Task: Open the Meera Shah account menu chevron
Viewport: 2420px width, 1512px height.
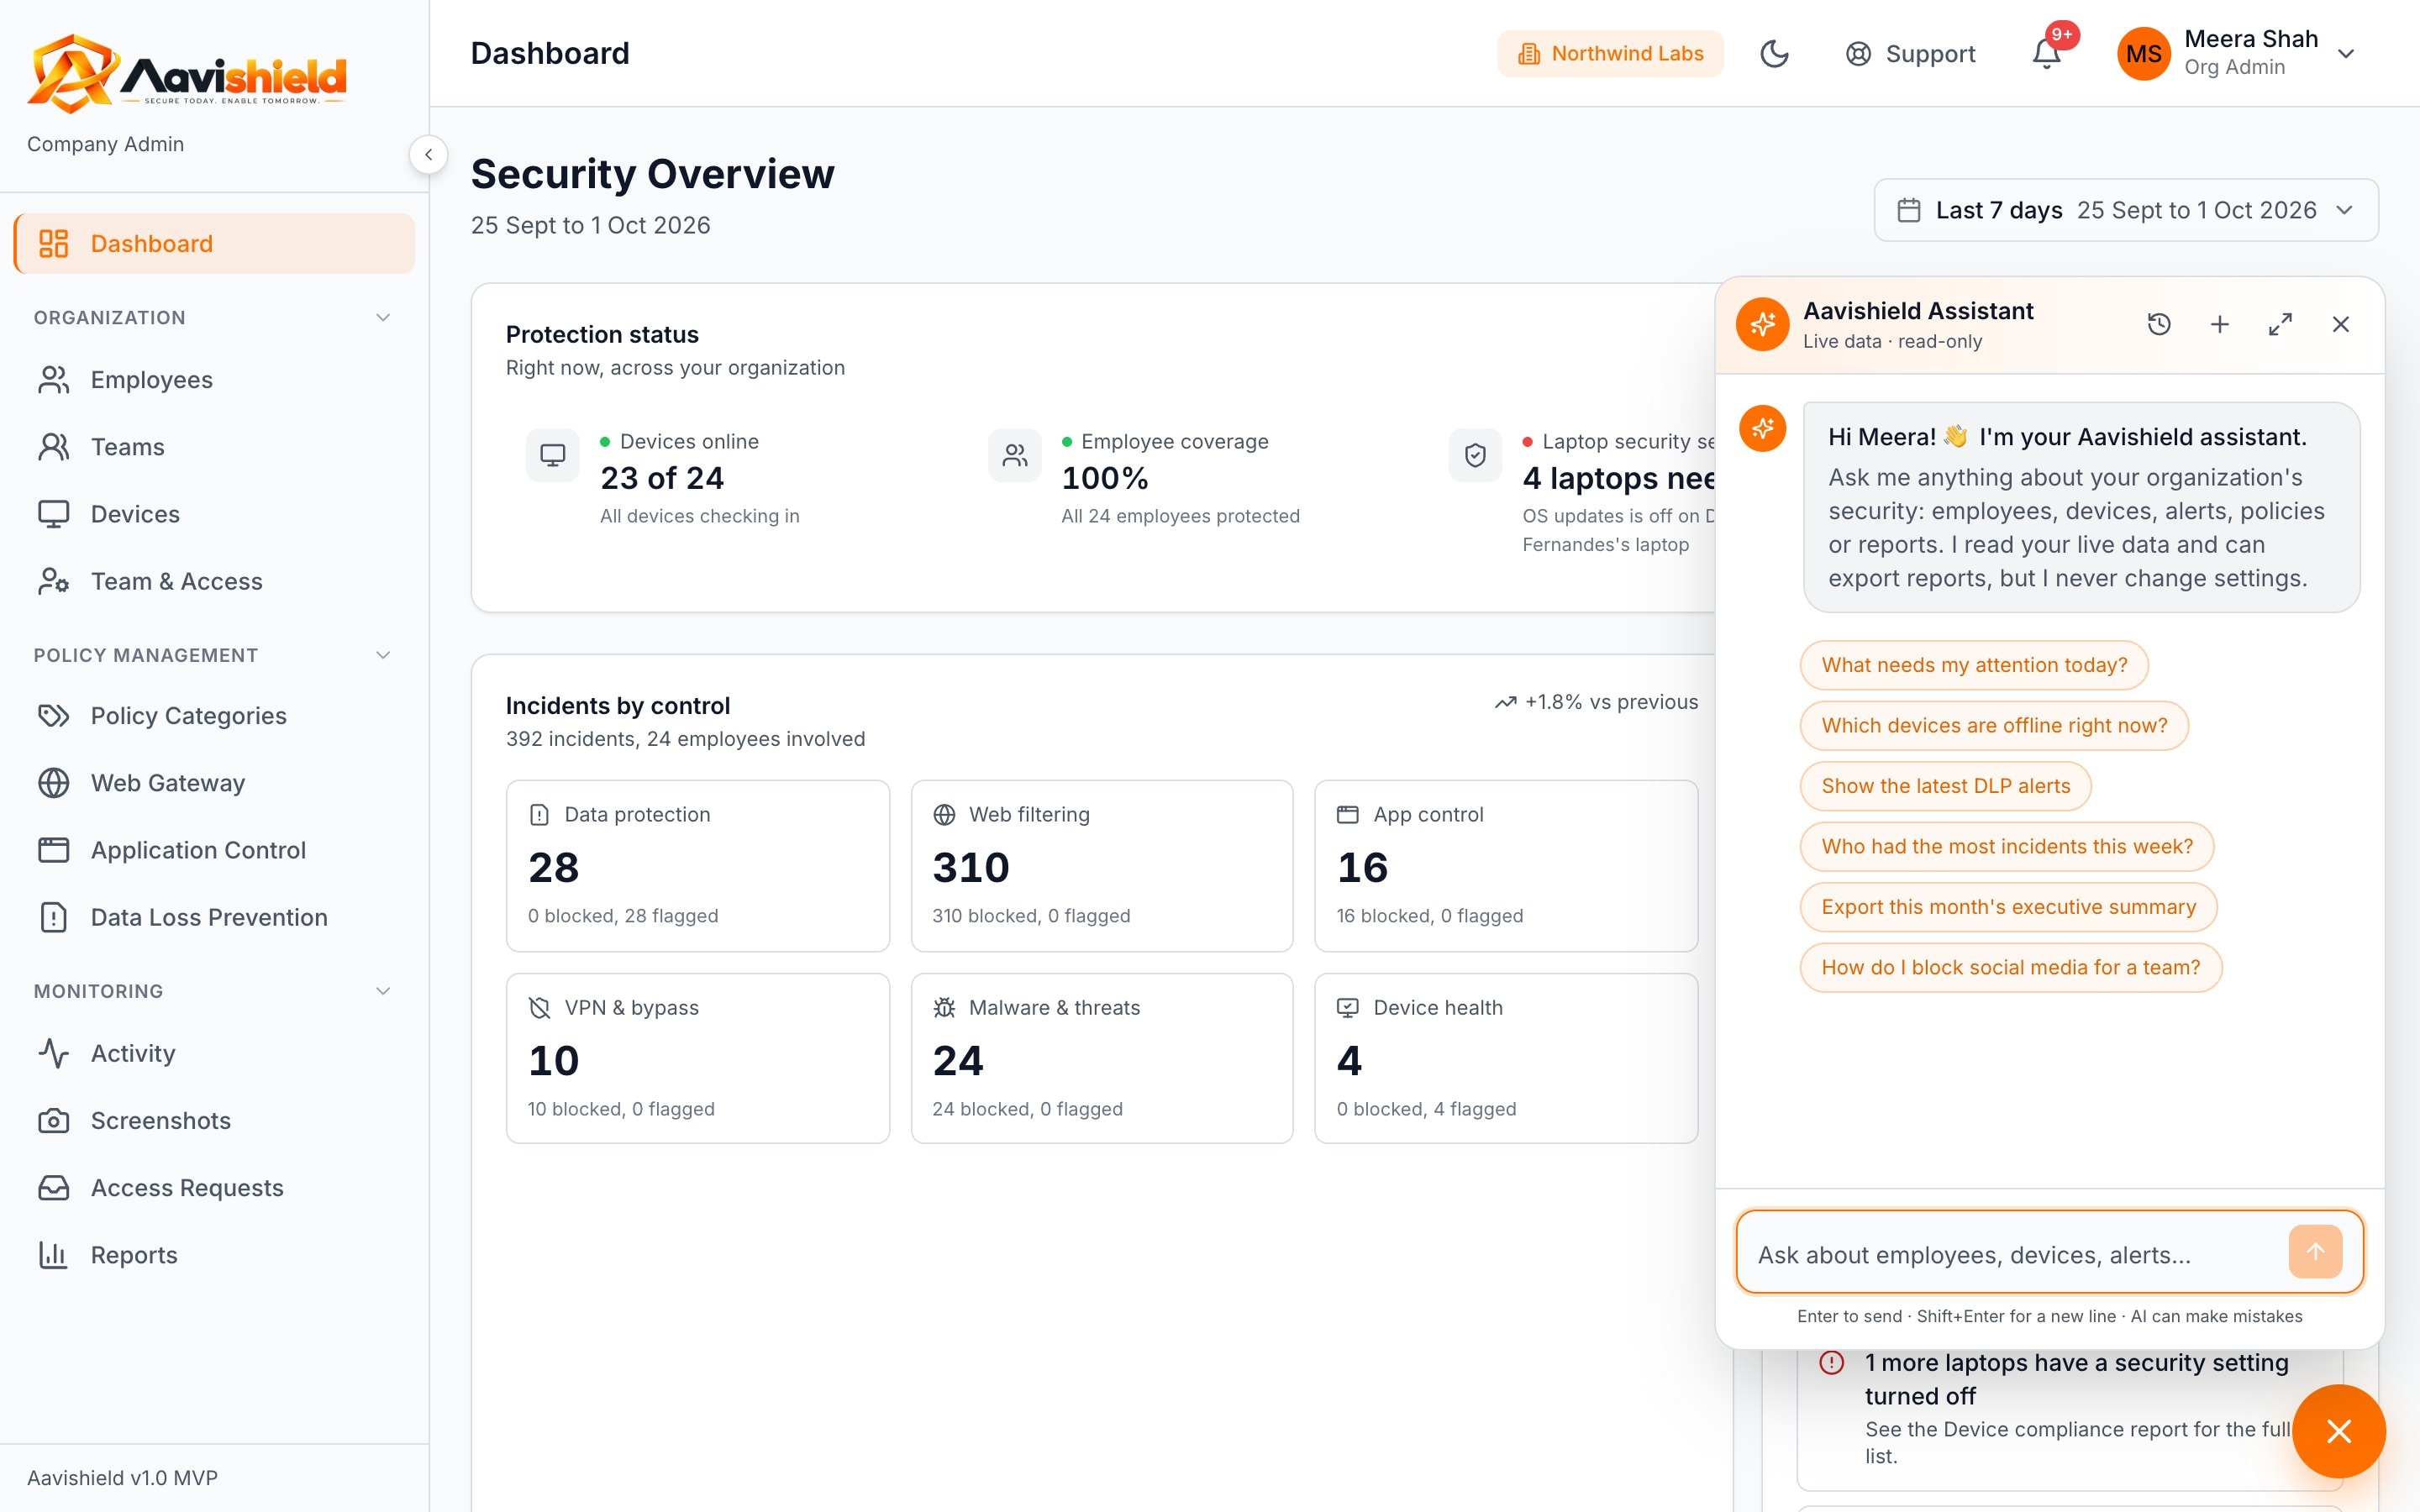Action: pyautogui.click(x=2346, y=54)
